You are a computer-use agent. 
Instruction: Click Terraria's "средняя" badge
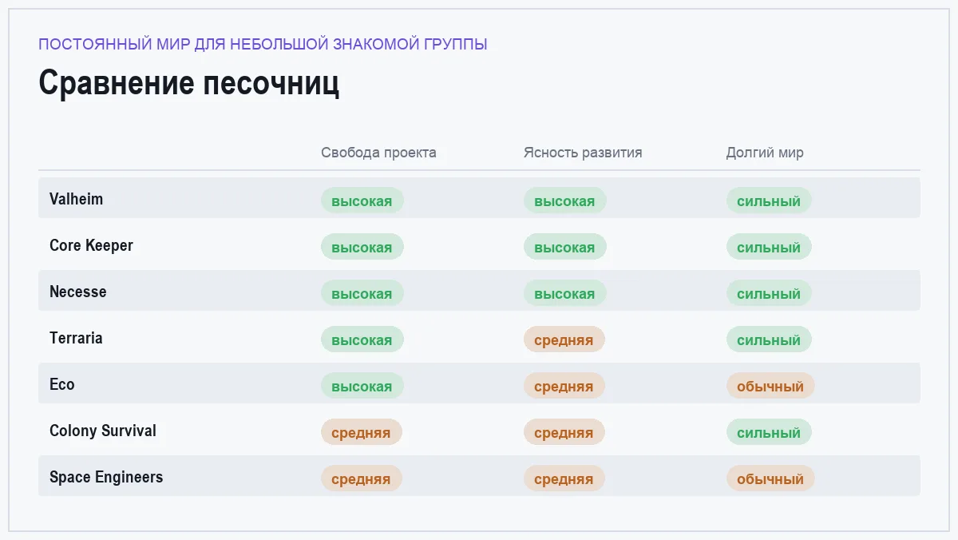[564, 339]
